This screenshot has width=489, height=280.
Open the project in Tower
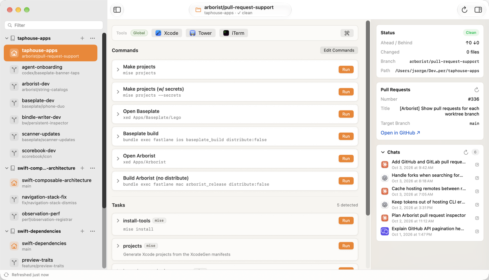[x=200, y=33]
